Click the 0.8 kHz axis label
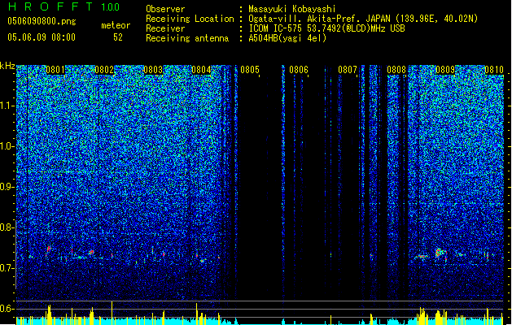The height and width of the screenshot is (325, 512). coord(7,227)
